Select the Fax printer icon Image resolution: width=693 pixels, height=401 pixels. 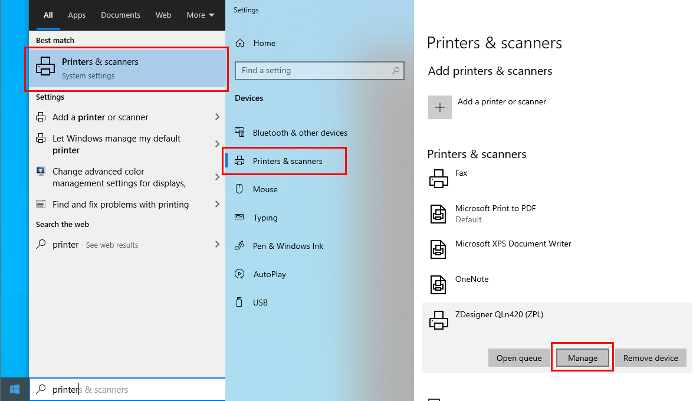click(x=438, y=179)
